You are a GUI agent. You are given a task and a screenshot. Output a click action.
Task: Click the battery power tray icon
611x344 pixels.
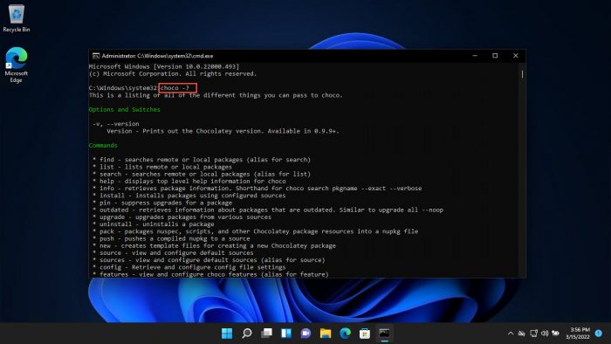(556, 334)
